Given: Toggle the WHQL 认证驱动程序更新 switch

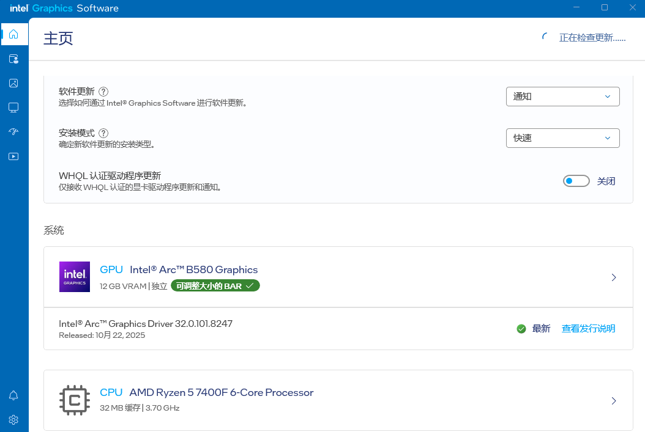Looking at the screenshot, I should (x=576, y=181).
